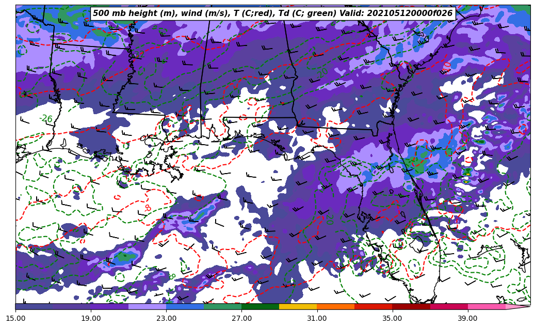Pick the bright red colorbar segment before 35.00
Screen dimensions: 535x327
click(x=373, y=307)
